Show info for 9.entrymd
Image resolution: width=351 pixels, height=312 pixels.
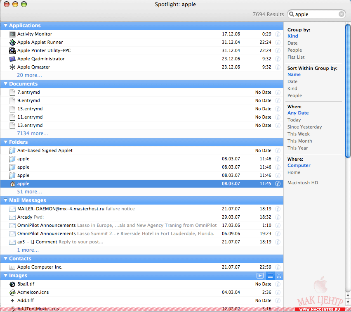278,100
